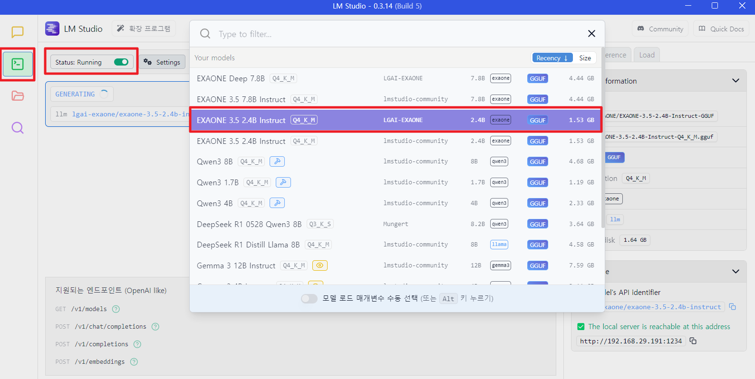Open the My Models folder sidebar icon
755x379 pixels.
point(18,96)
